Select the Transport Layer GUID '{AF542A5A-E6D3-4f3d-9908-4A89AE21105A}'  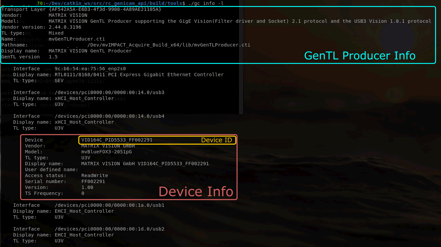coord(105,9)
